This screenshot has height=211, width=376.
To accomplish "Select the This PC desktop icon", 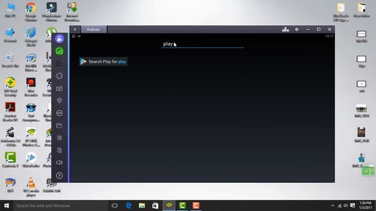I will click(11, 11).
